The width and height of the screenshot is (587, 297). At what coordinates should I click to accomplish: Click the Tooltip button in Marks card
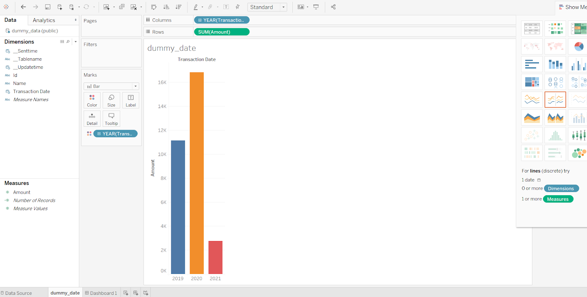(x=111, y=119)
